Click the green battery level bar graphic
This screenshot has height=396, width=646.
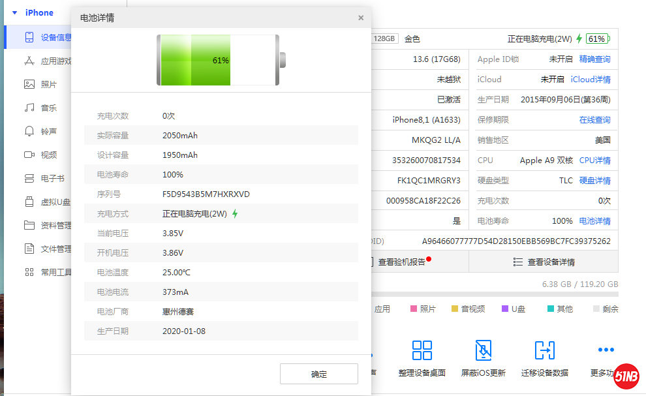194,60
